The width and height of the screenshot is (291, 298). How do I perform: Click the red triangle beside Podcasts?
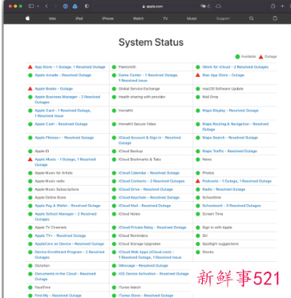click(198, 181)
